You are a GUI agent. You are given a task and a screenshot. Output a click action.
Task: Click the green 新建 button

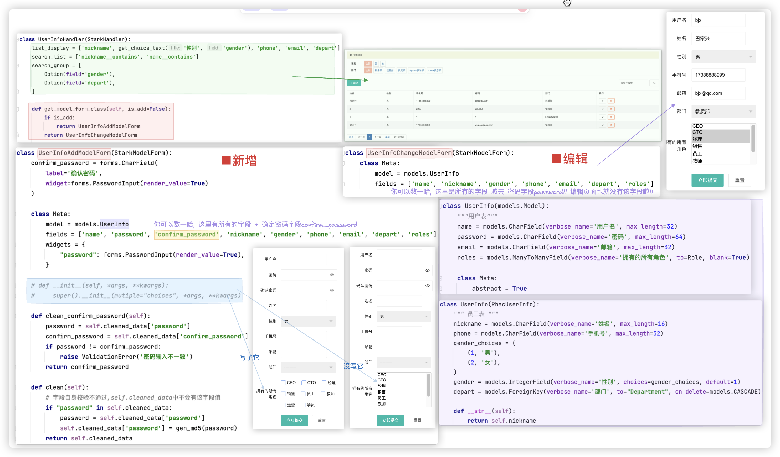click(354, 83)
